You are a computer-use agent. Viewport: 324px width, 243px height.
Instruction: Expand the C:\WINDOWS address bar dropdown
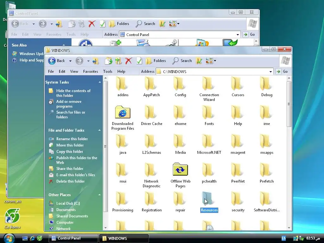coord(271,72)
